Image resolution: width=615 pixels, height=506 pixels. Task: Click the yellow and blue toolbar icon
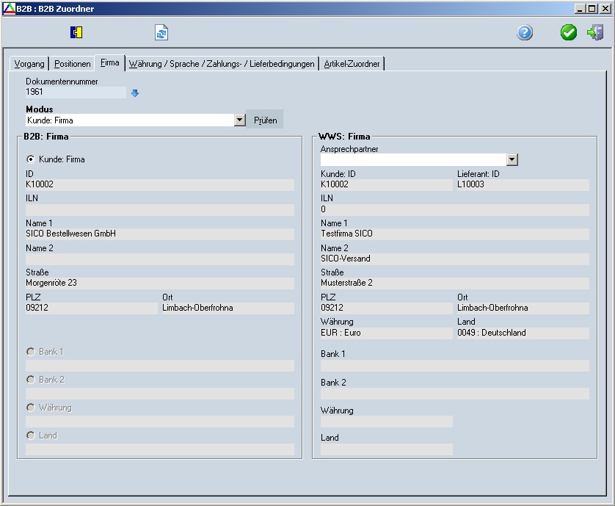click(76, 32)
